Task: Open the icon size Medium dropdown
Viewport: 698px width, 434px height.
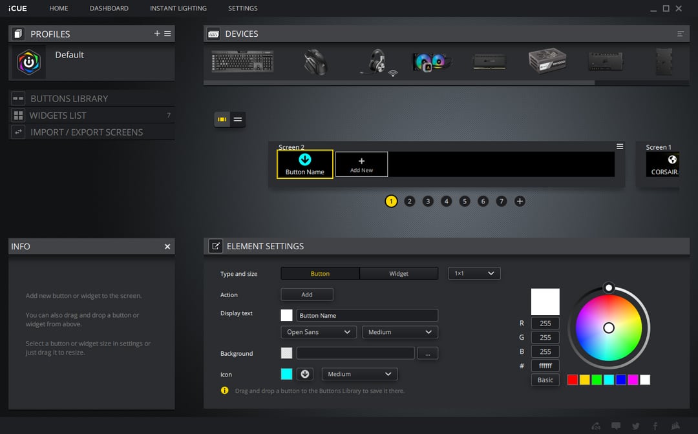Action: coord(359,374)
